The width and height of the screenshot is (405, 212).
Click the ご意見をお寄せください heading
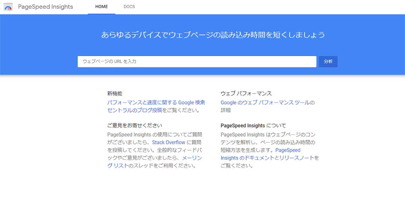point(135,126)
